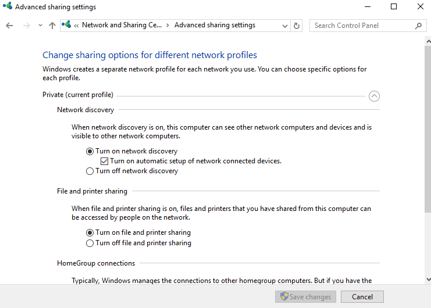The height and width of the screenshot is (308, 431).
Task: Collapse the Private profile section
Action: 374,96
